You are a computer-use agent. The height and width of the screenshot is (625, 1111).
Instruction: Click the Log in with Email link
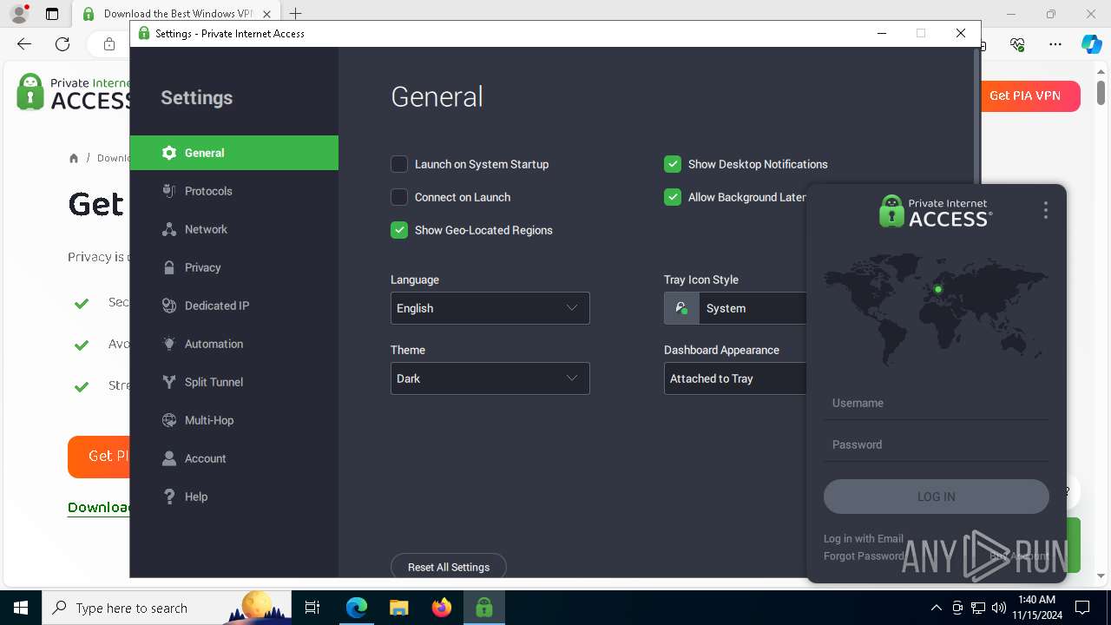[x=864, y=539]
